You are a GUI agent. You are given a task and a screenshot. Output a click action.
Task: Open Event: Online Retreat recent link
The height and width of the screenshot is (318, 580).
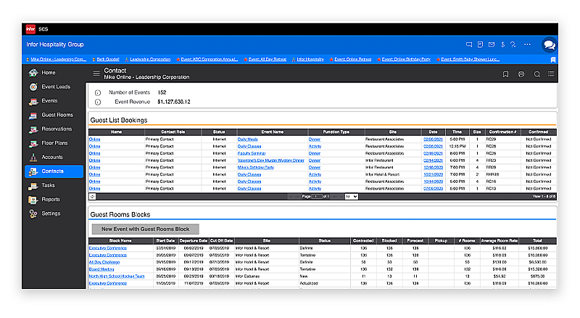pyautogui.click(x=353, y=60)
